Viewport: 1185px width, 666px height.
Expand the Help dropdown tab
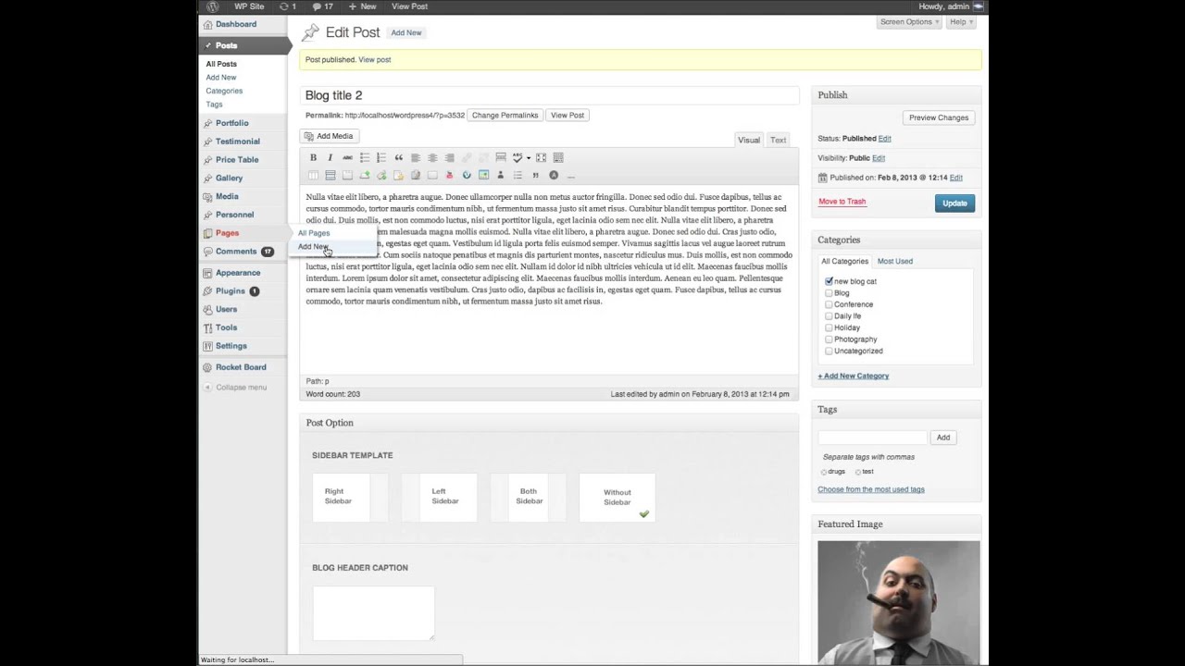tap(961, 21)
